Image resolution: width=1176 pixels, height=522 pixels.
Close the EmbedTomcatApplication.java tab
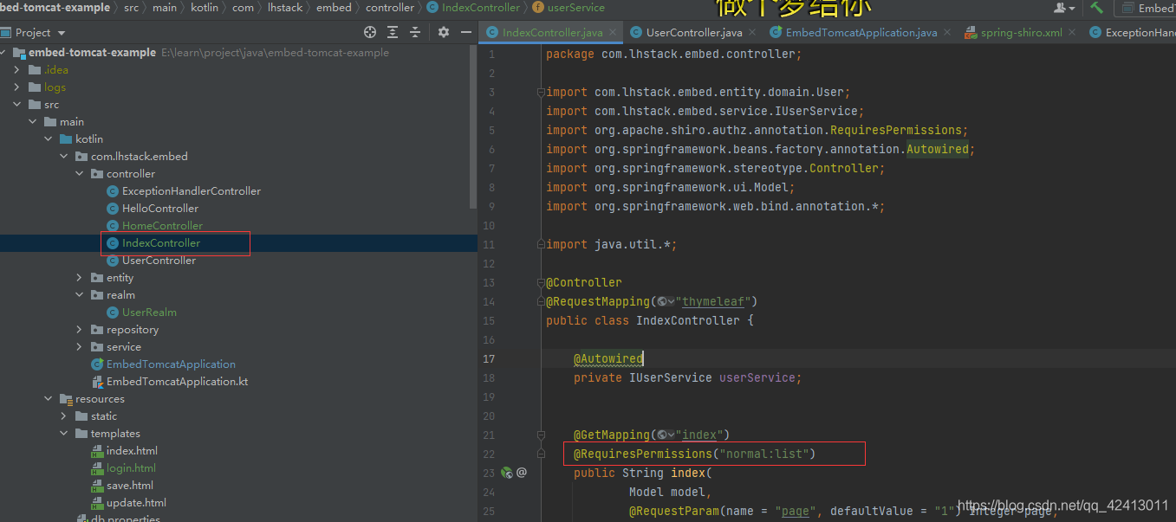[x=947, y=33]
